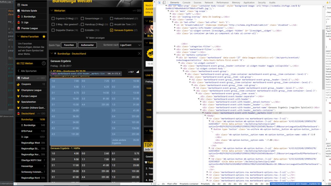This screenshot has width=331, height=186.
Task: Click the German flag icon beside Deutschland
Action: click(x=18, y=114)
